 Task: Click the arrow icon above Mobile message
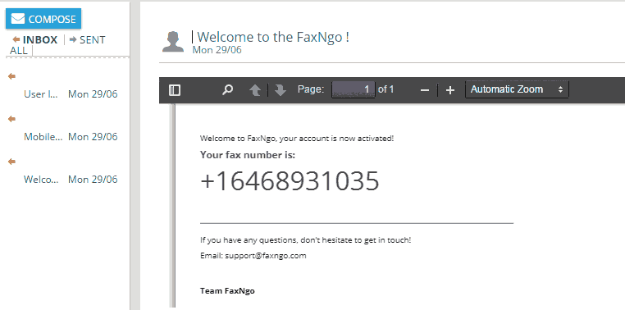(x=12, y=119)
